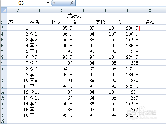This screenshot has width=166, height=124.
Task: Click the 英语 header cell
Action: click(106, 22)
